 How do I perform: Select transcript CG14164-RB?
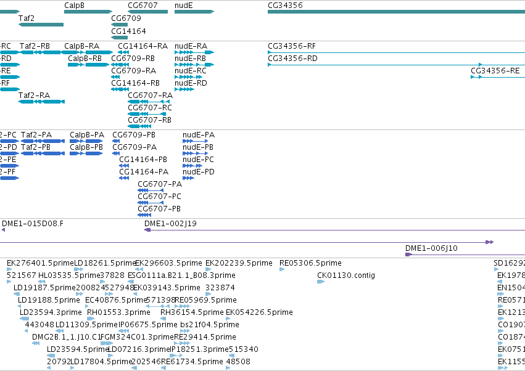click(136, 83)
